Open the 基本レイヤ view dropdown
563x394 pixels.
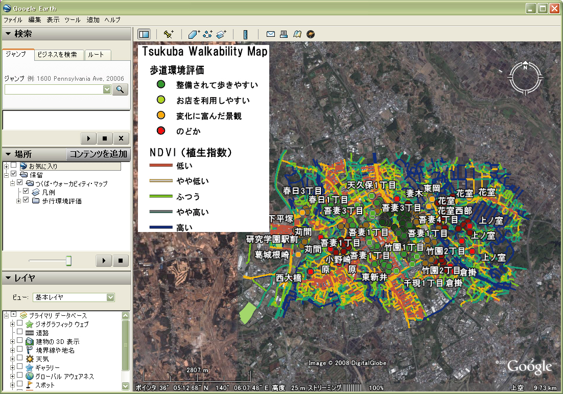point(110,297)
